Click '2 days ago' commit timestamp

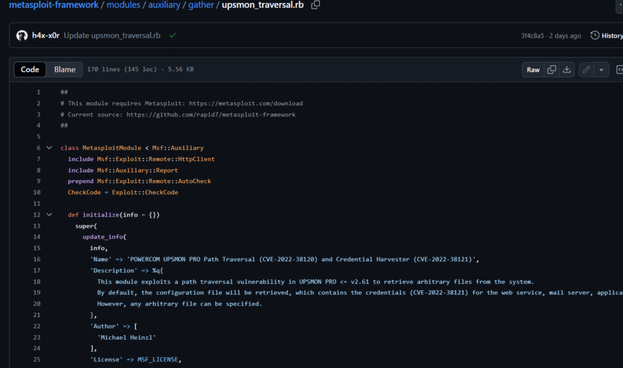click(x=565, y=36)
